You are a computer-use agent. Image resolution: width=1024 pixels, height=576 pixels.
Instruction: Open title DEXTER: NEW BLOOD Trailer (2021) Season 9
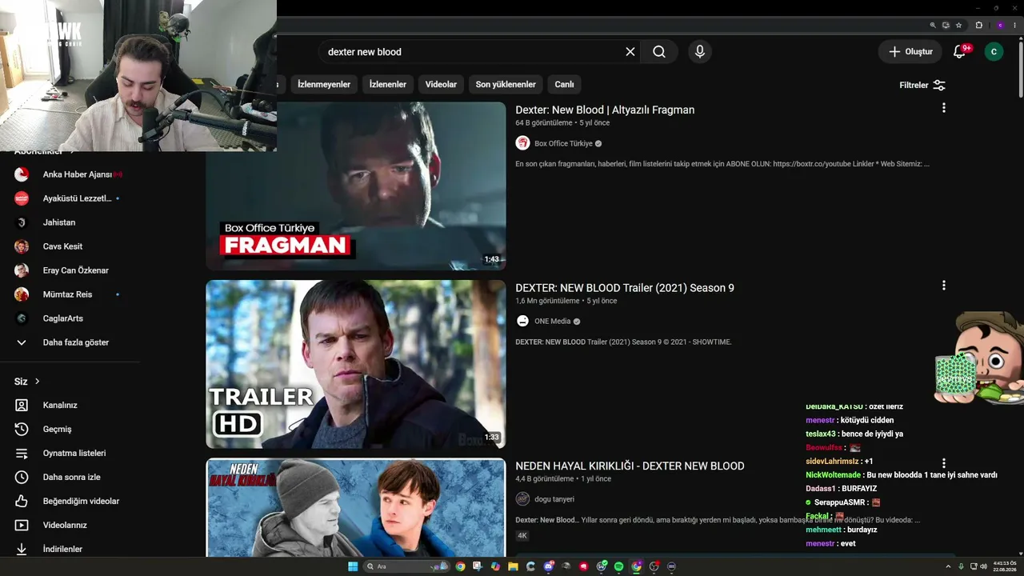[625, 288]
